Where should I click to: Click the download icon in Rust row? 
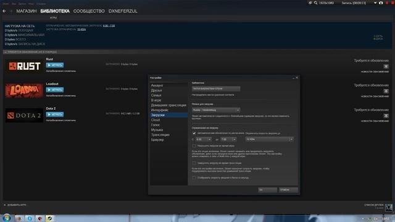pos(386,67)
